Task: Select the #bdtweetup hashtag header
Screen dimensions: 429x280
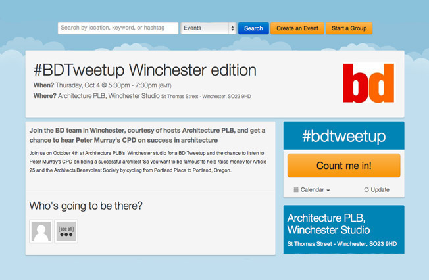Action: pos(343,135)
